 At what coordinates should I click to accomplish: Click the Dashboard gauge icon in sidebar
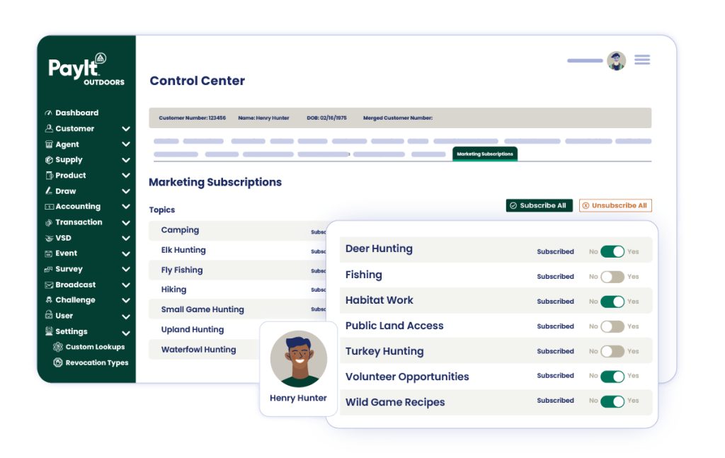(49, 113)
